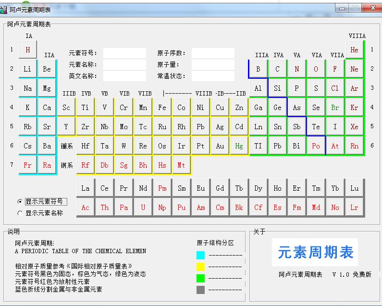Pick the fluorine F element button

pyautogui.click(x=335, y=69)
